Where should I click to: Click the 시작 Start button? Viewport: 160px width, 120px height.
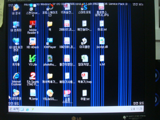14,109
